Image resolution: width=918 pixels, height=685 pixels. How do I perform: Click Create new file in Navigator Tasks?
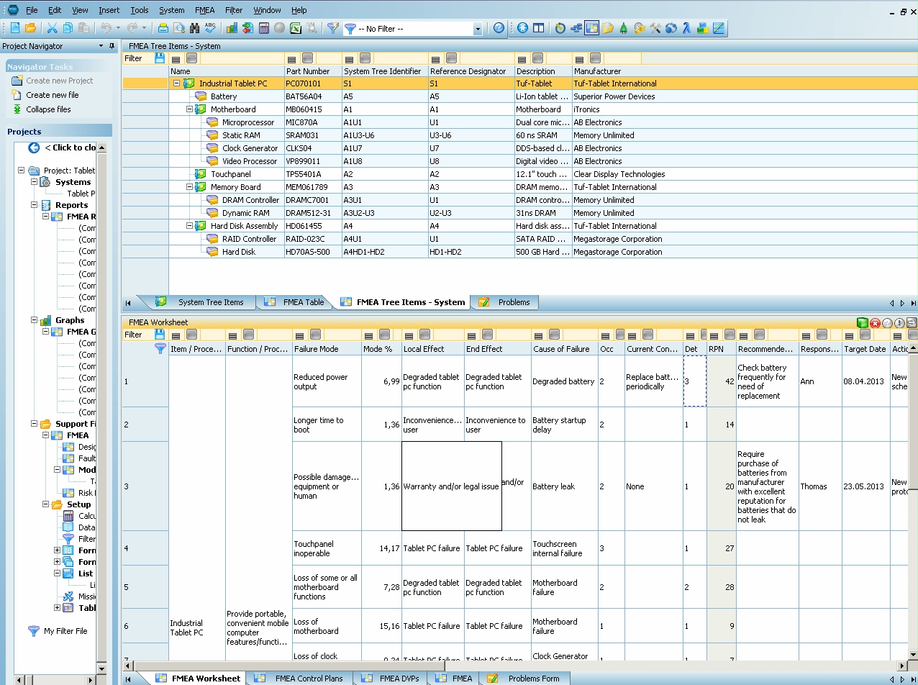[x=52, y=95]
